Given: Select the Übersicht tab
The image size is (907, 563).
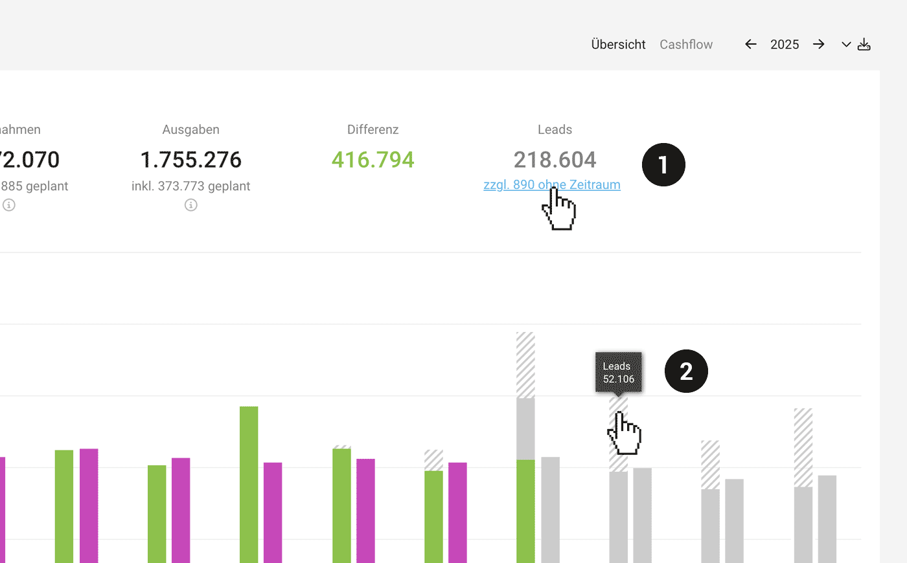Looking at the screenshot, I should [617, 44].
